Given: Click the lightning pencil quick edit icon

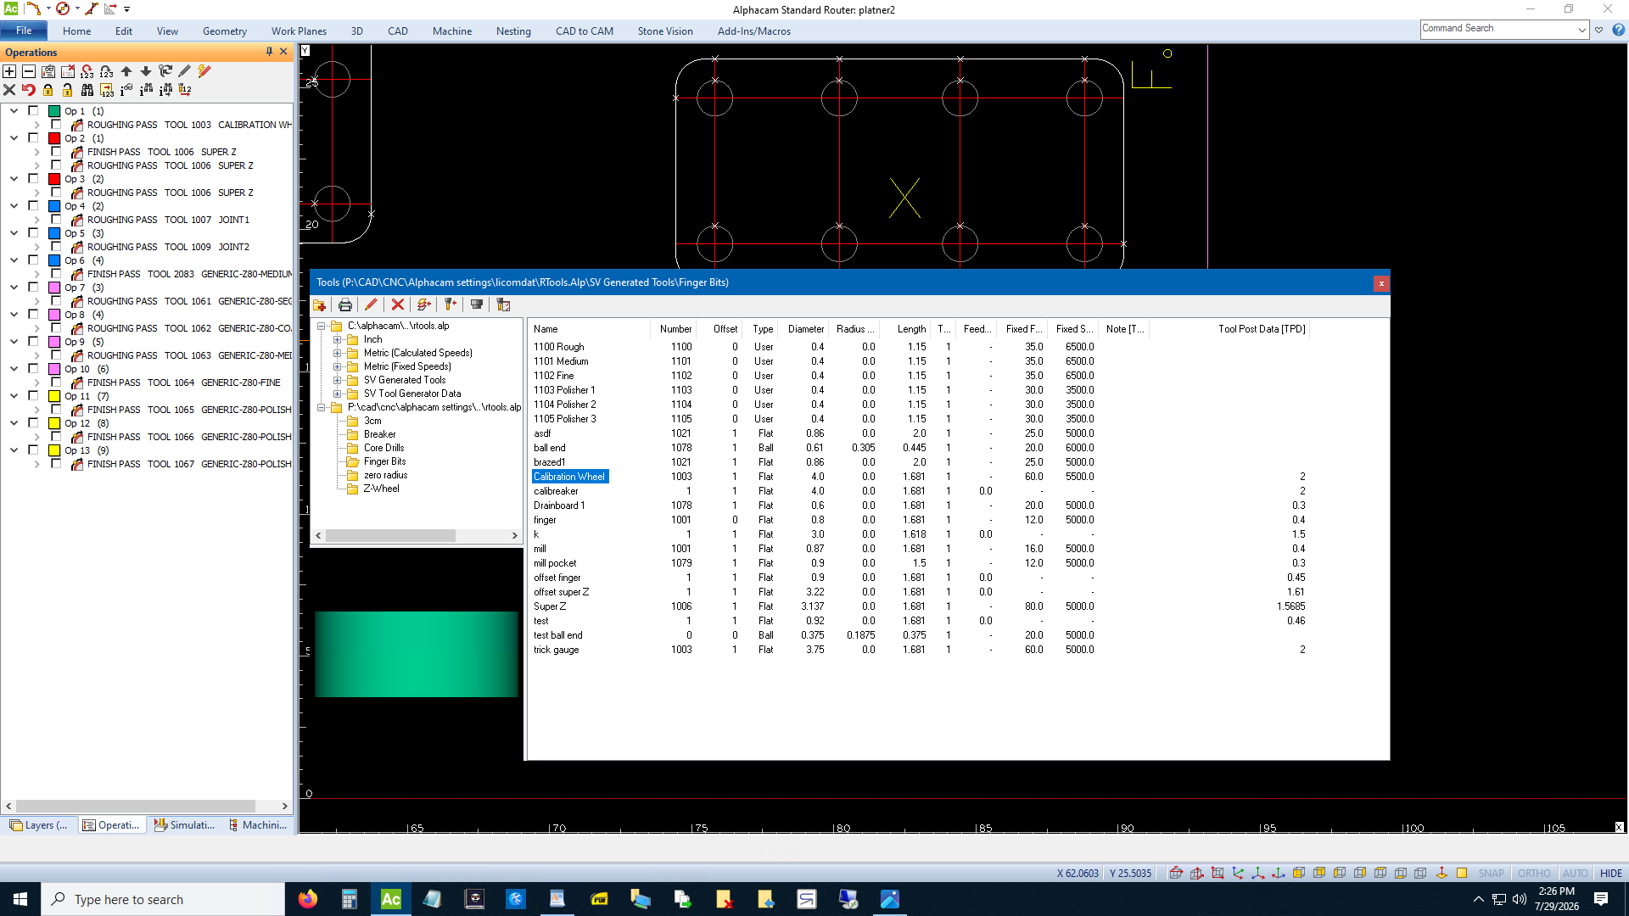Looking at the screenshot, I should [204, 71].
